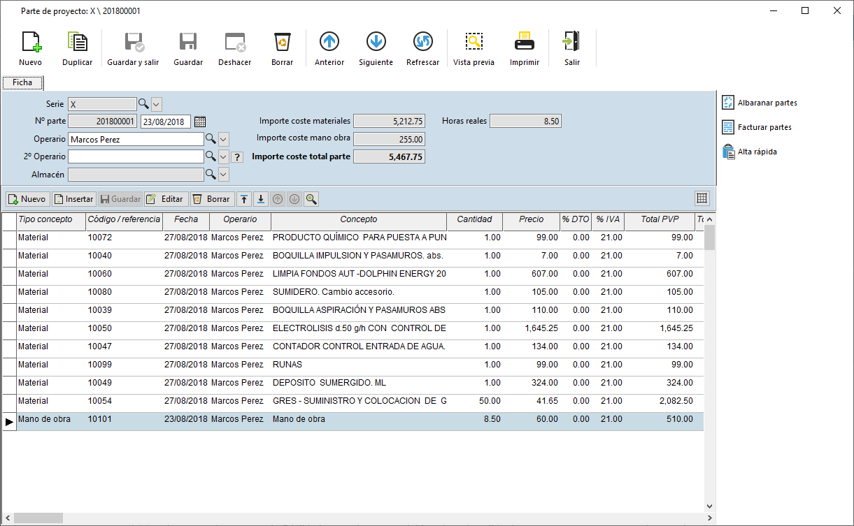Click Facturar partes link

pos(757,127)
